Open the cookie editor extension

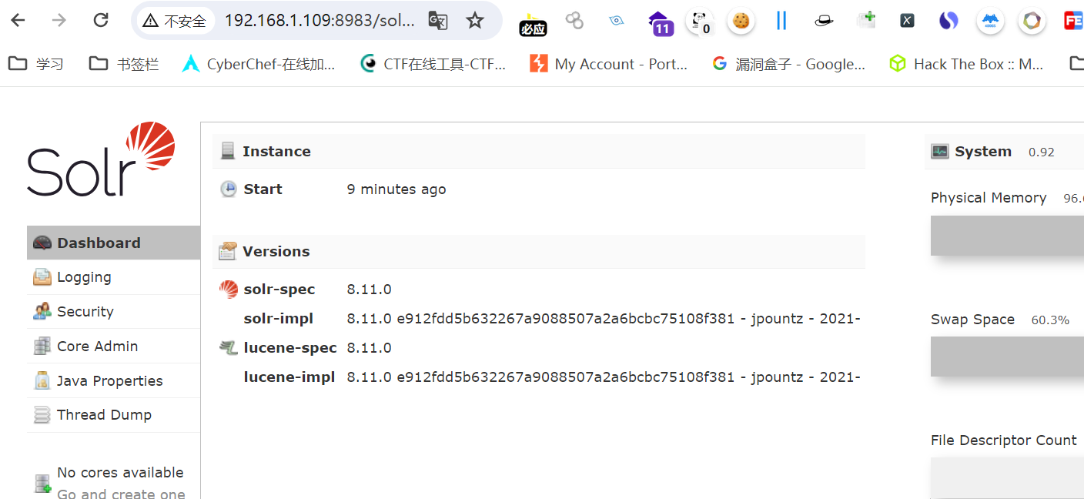click(741, 22)
